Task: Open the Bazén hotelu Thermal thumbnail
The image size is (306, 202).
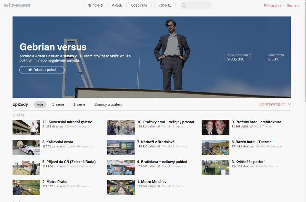Action: click(x=215, y=147)
